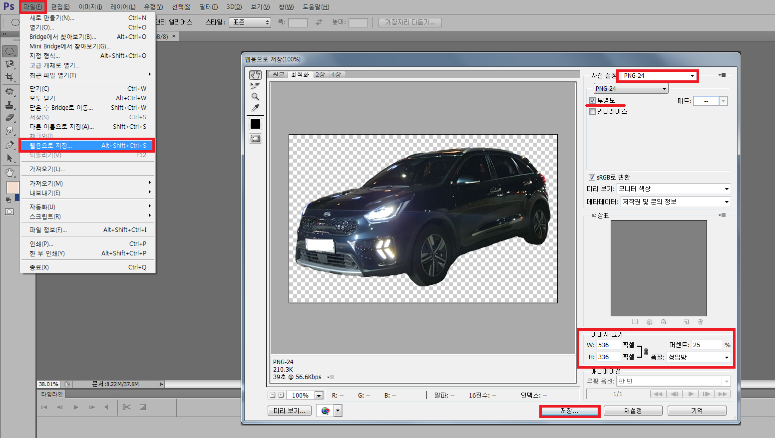Open the 사전 설정 preset PNG-24 dropdown
The width and height of the screenshot is (775, 438).
click(x=658, y=76)
